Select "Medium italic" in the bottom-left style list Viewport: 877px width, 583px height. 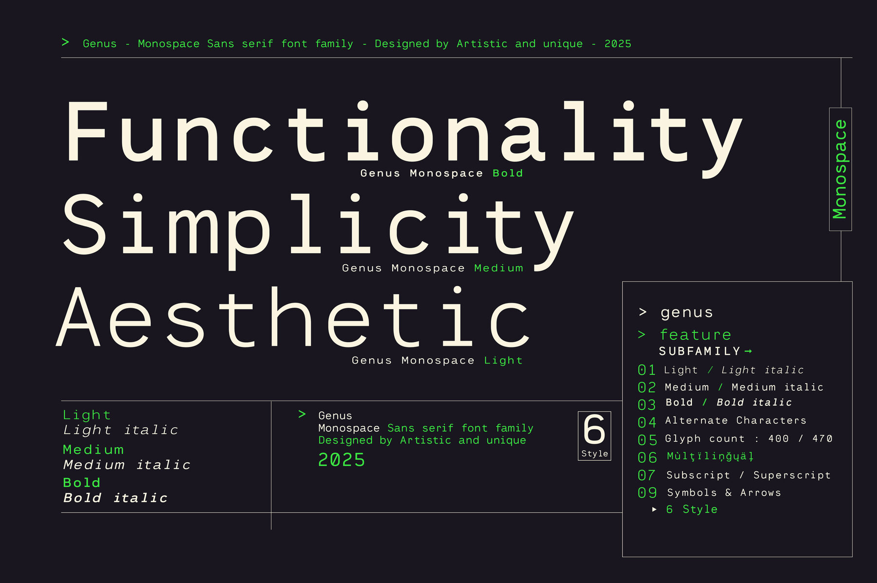(x=127, y=465)
